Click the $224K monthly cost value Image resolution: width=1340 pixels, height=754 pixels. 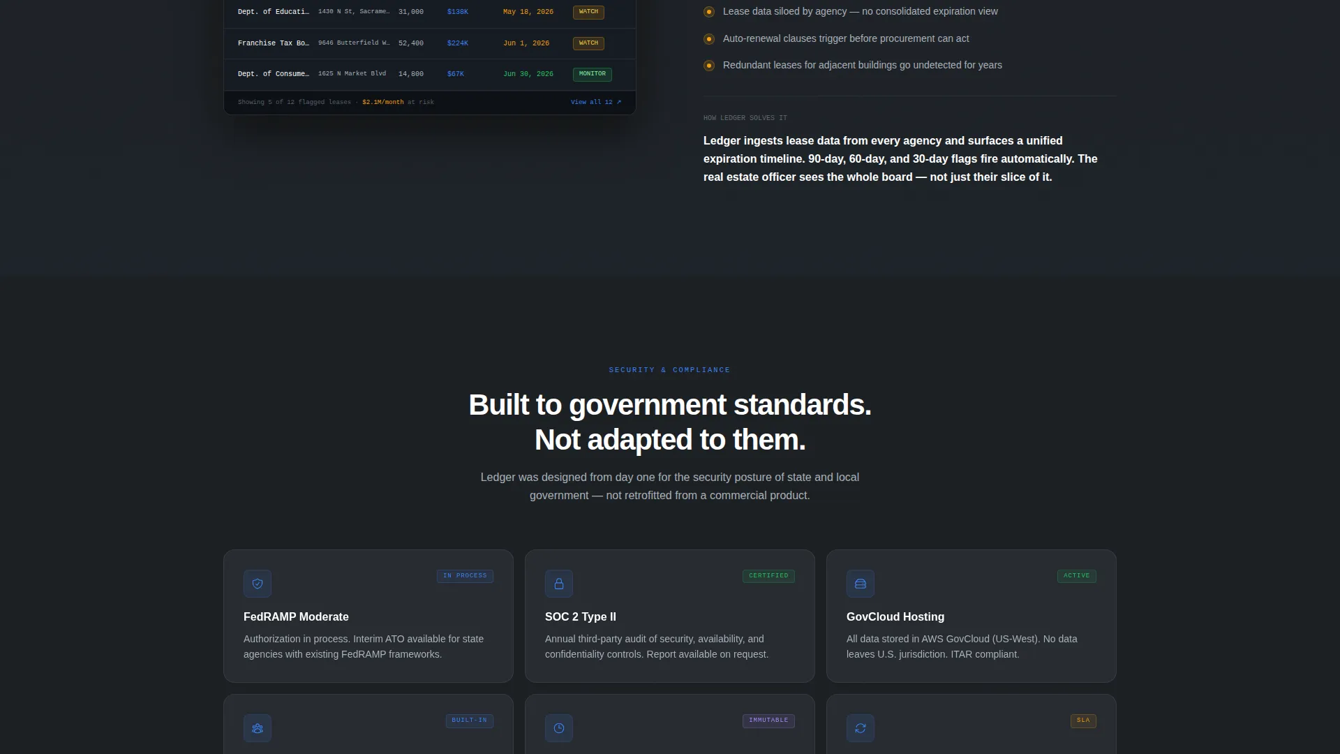coord(458,43)
